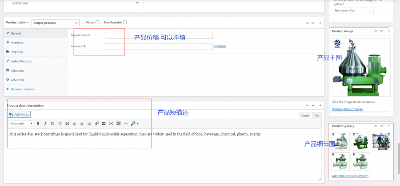Toggle the editor's extra toolbar row
This screenshot has height=186, width=400.
[x=118, y=124]
